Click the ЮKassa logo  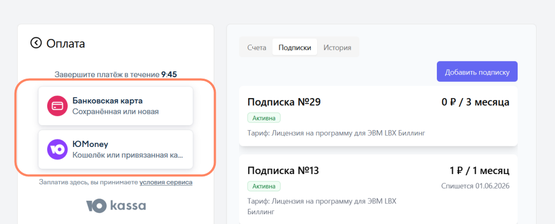coord(116,206)
